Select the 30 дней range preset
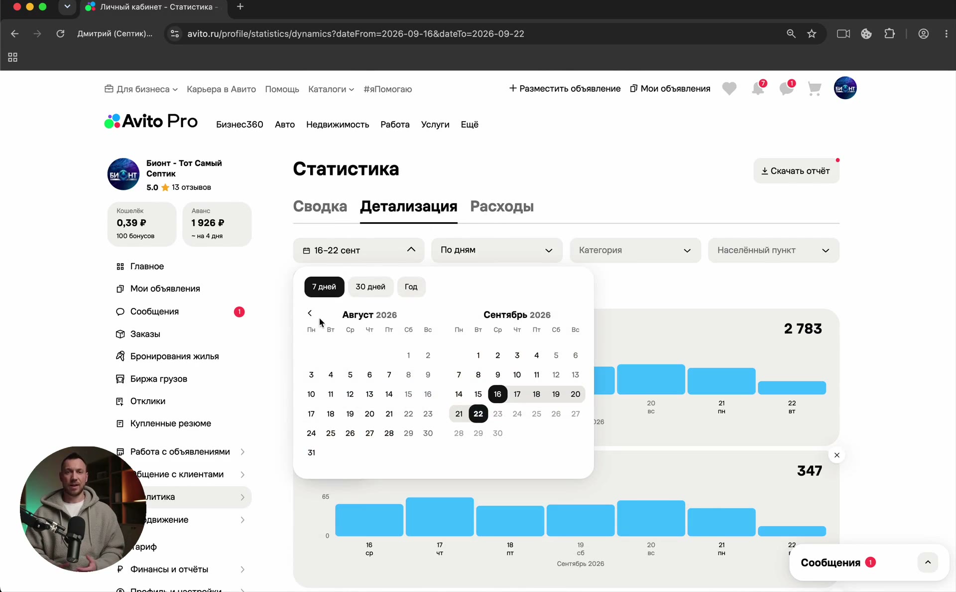 coord(370,287)
